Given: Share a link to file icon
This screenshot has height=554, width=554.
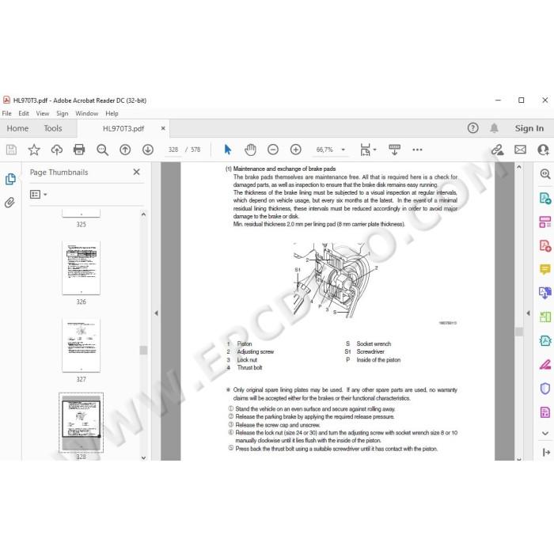Looking at the screenshot, I should 498,150.
